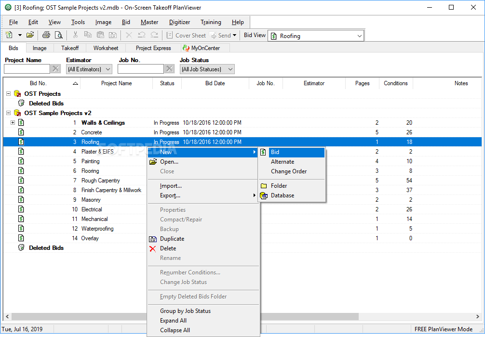Viewport: 485px width, 337px height.
Task: Click the Delete X toolbar icon
Action: click(x=129, y=35)
